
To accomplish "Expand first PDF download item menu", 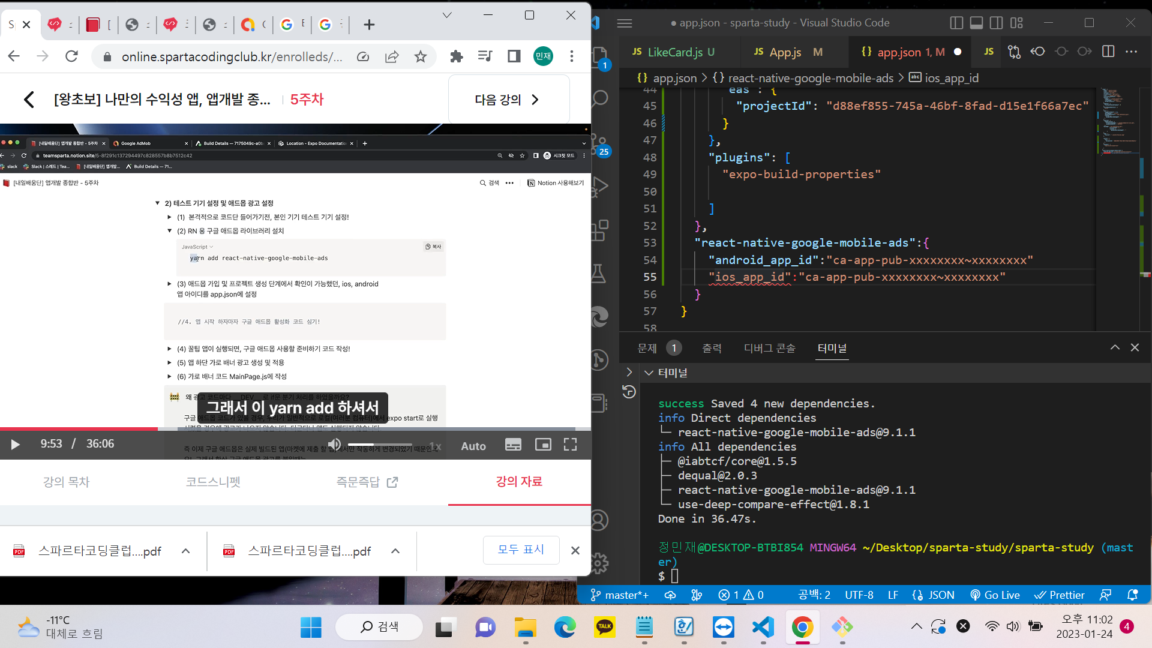I will pos(186,551).
